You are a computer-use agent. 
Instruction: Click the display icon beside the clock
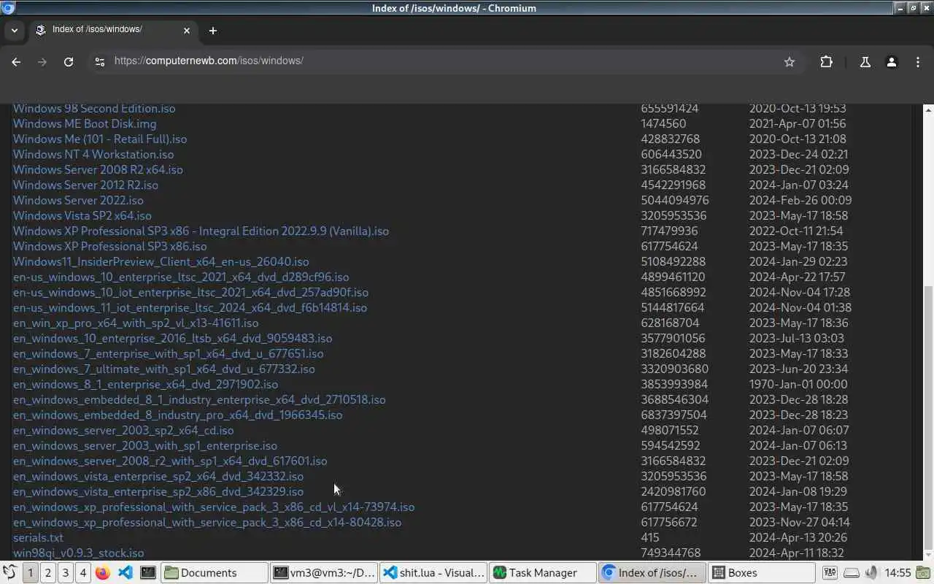925,573
